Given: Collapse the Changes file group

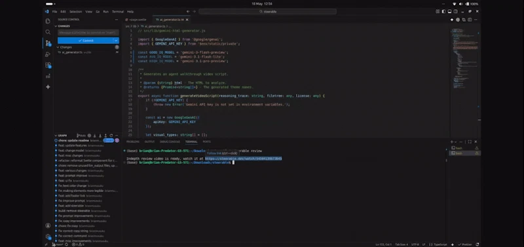Looking at the screenshot, I should coord(66,47).
